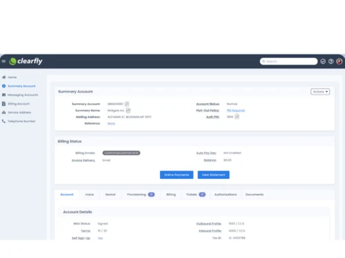Click the Billing Account document icon
This screenshot has width=345, height=258.
[x=4, y=104]
